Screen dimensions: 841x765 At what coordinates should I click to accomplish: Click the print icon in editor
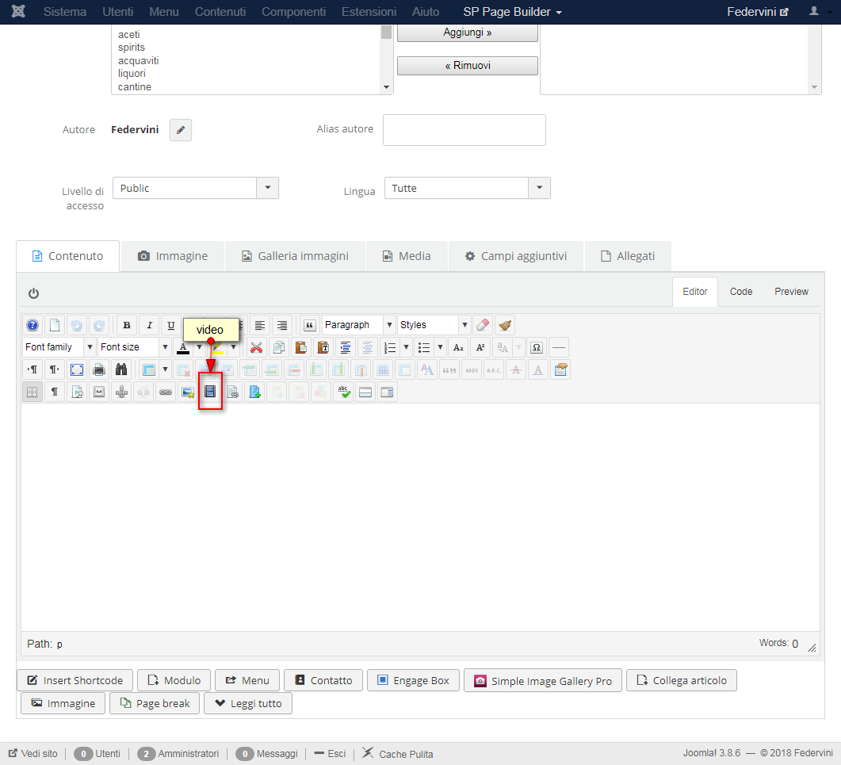pos(99,369)
